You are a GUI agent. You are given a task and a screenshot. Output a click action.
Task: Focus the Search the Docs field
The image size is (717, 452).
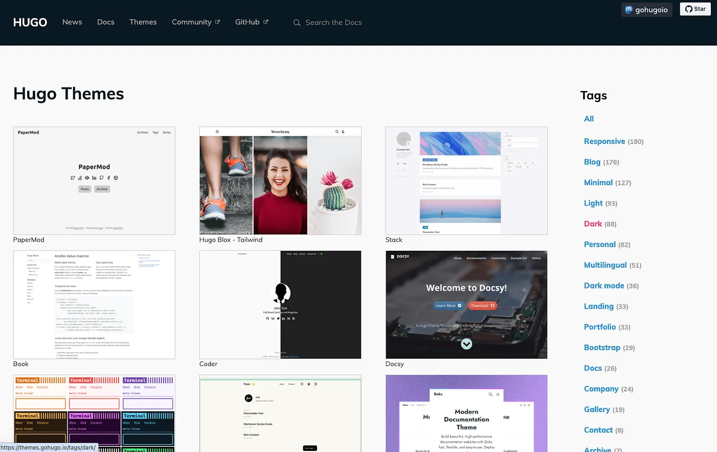pyautogui.click(x=333, y=23)
